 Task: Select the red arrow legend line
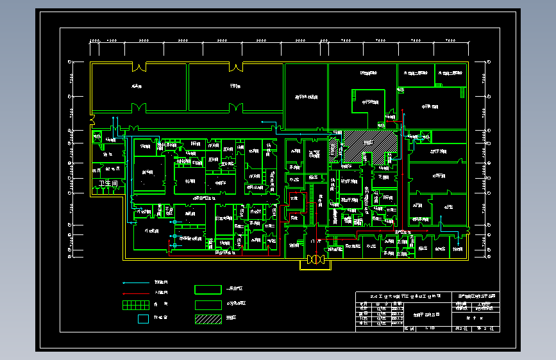136,293
